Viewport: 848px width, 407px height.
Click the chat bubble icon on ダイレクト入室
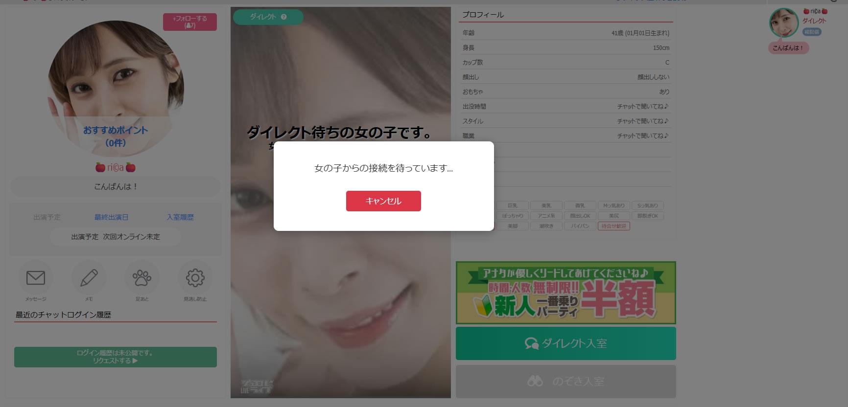coord(531,343)
